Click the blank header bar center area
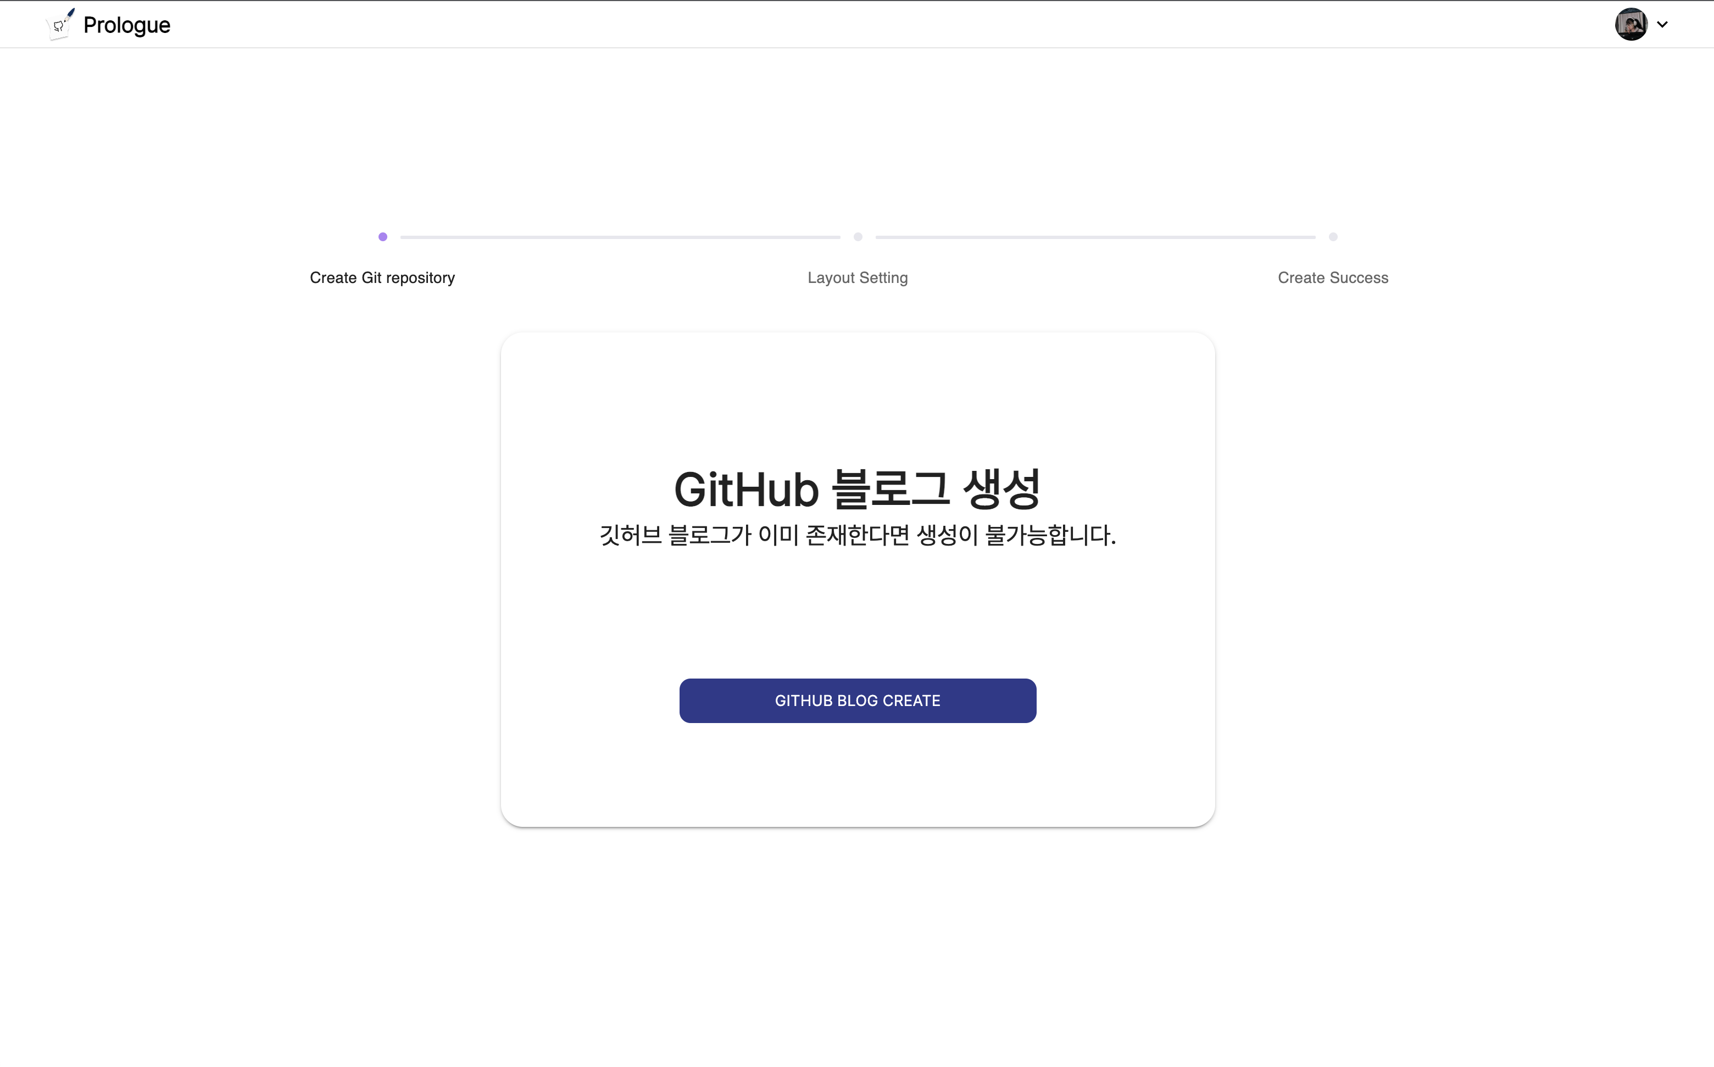 tap(856, 25)
